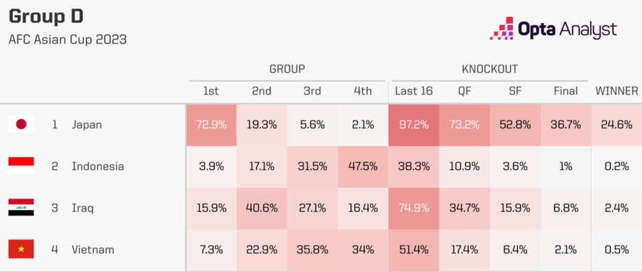Click the Group D title
Screen dimensions: 642x272
pos(46,16)
